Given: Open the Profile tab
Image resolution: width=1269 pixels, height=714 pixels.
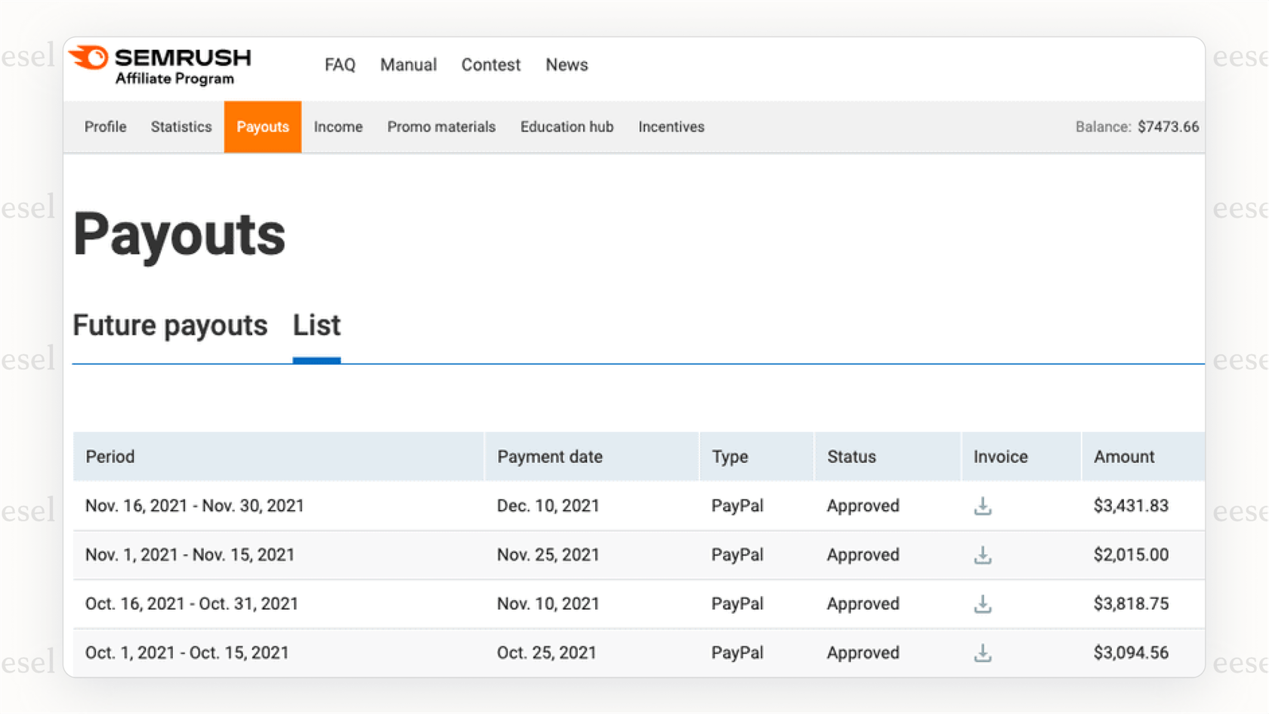Looking at the screenshot, I should 105,127.
